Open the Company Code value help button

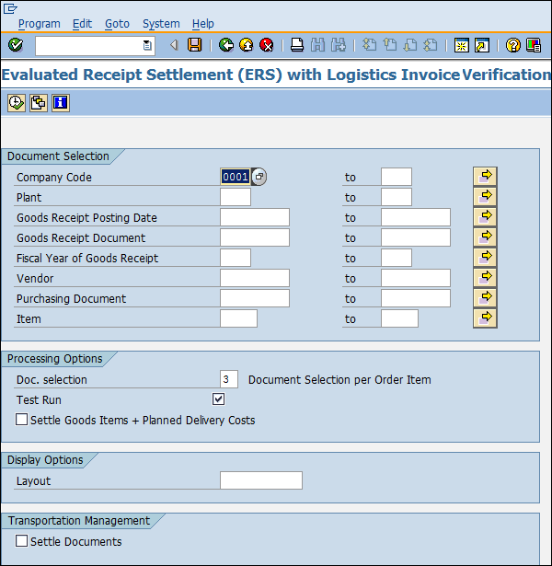click(x=259, y=177)
